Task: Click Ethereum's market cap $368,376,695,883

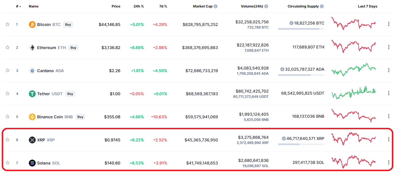Action: [x=200, y=48]
